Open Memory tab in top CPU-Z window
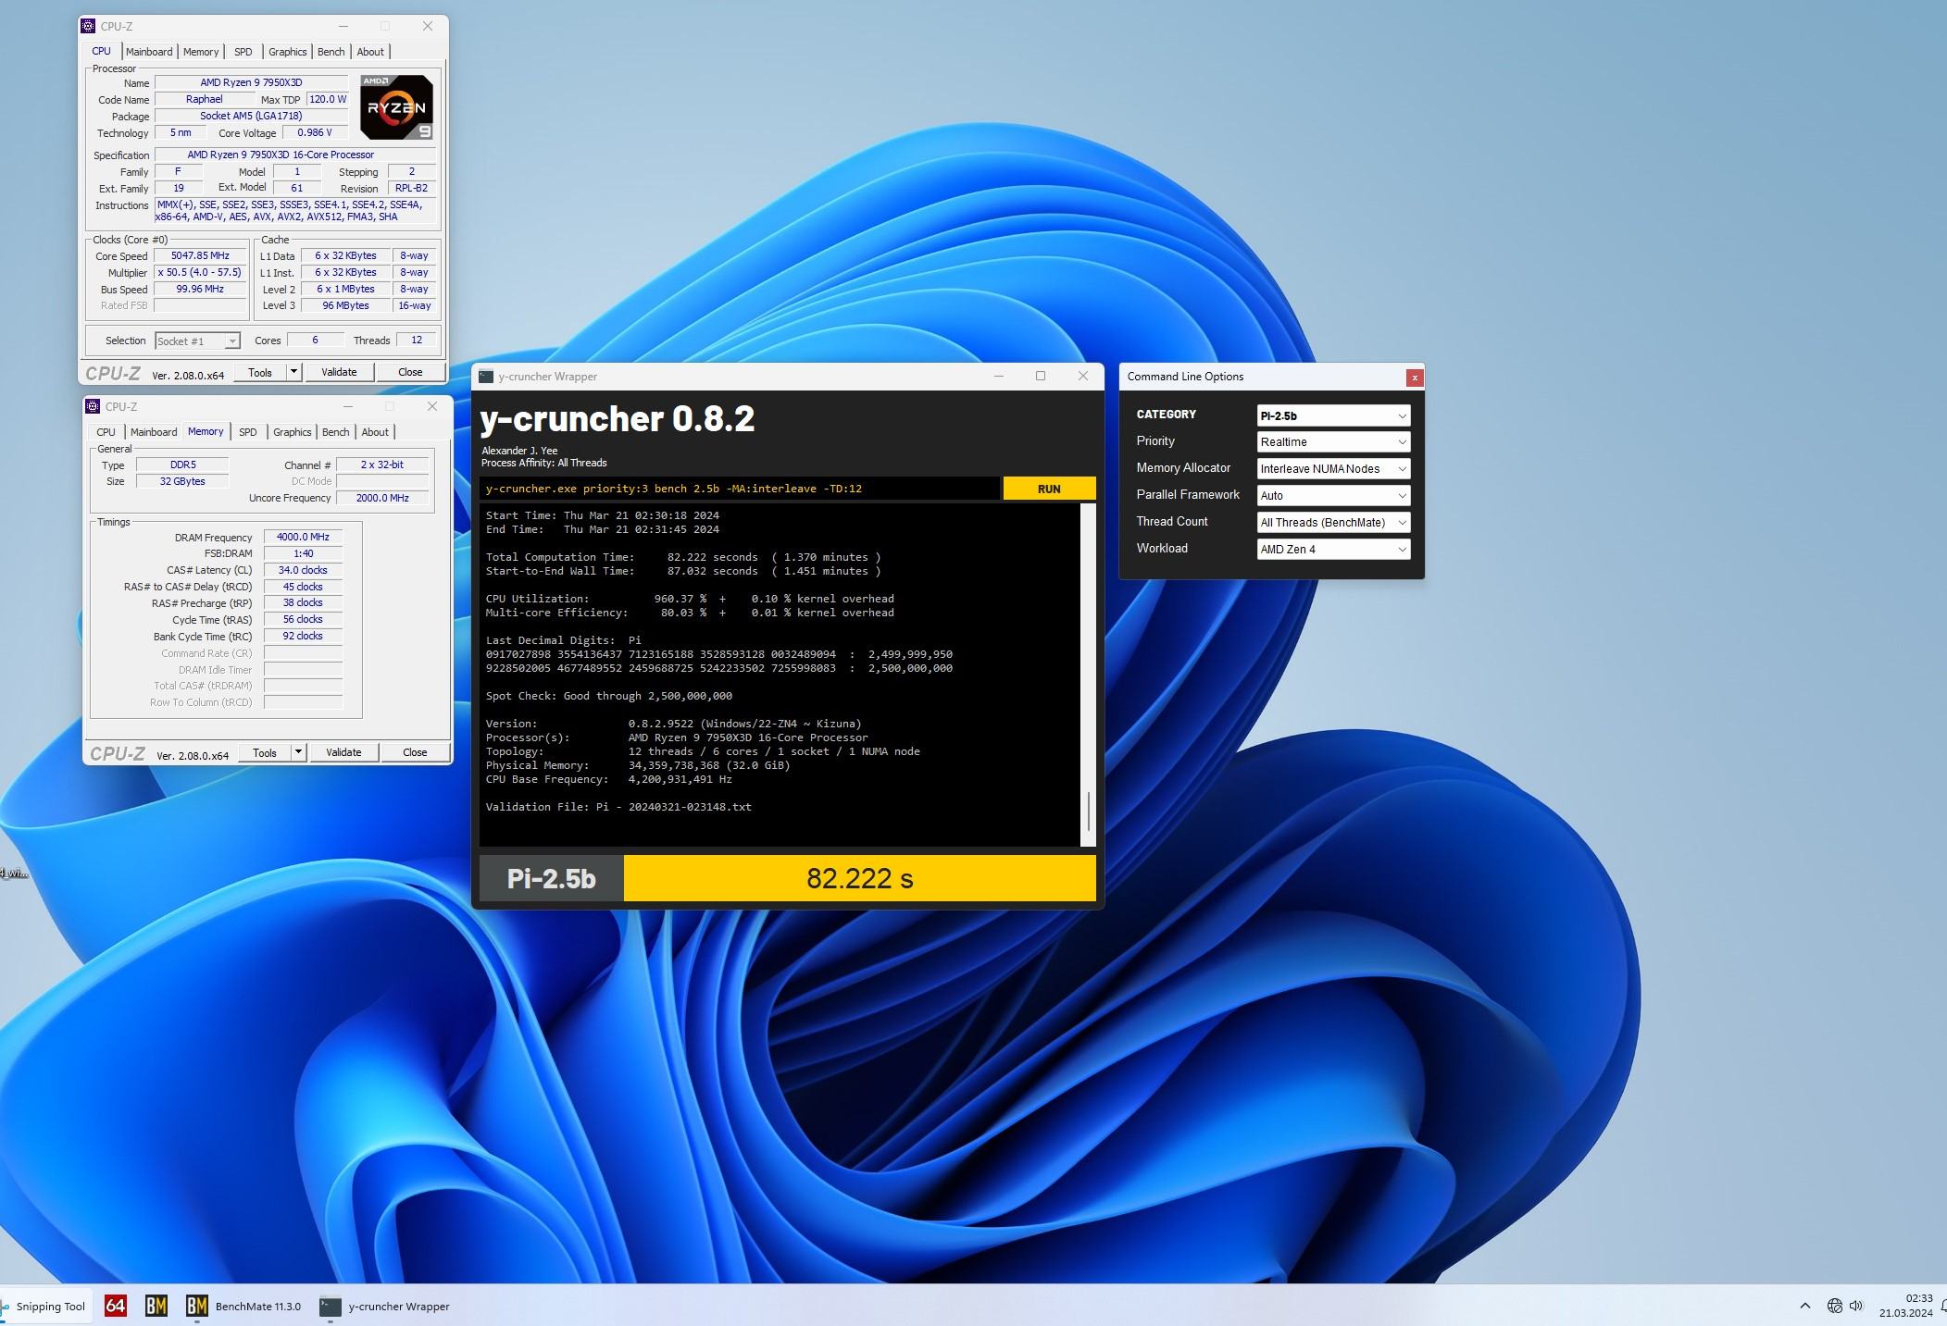Image resolution: width=1947 pixels, height=1326 pixels. (201, 52)
